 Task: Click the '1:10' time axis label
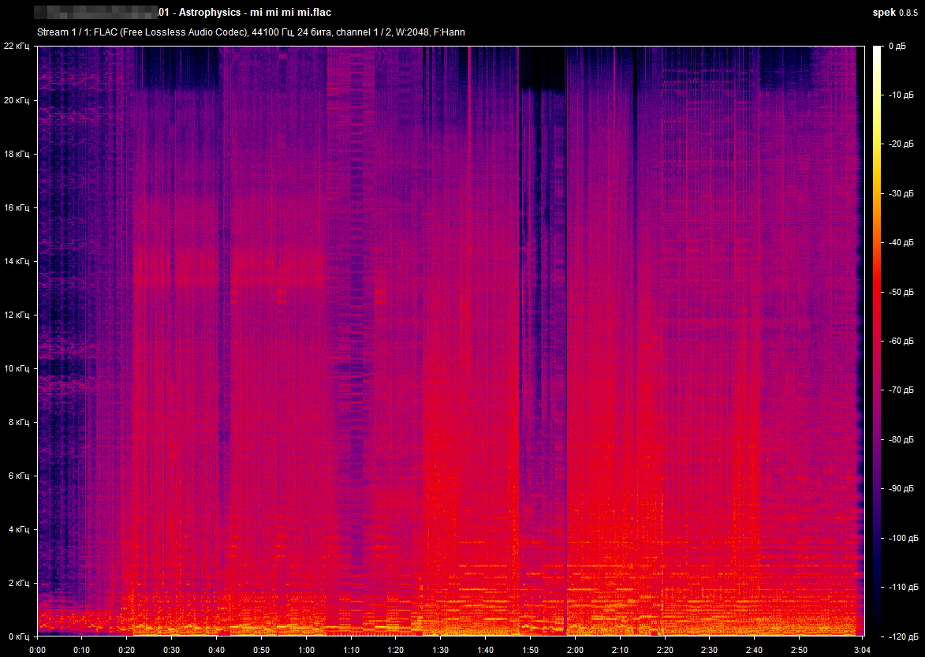click(351, 650)
